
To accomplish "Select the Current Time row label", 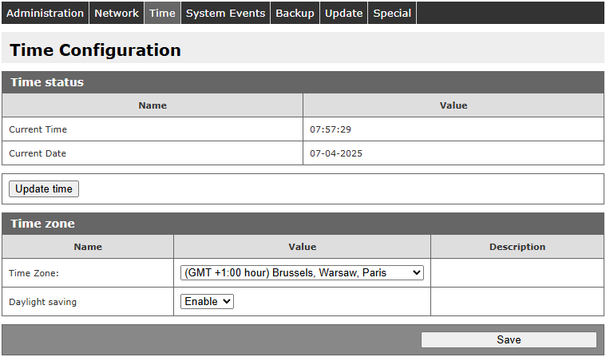I will click(x=38, y=129).
